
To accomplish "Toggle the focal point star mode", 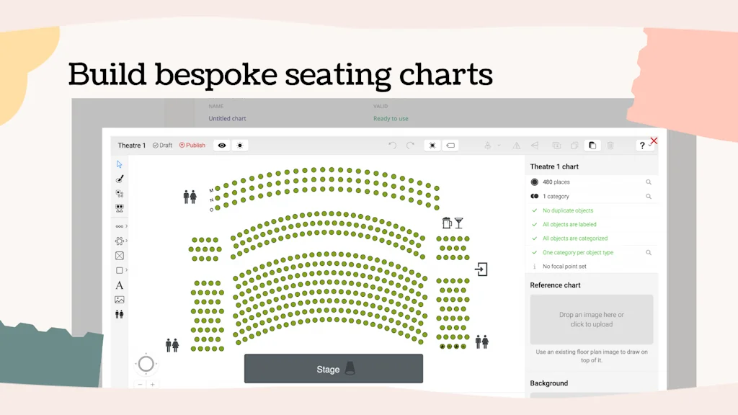I will coord(432,145).
